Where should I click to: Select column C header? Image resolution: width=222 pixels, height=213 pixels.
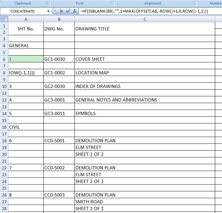pos(145,19)
